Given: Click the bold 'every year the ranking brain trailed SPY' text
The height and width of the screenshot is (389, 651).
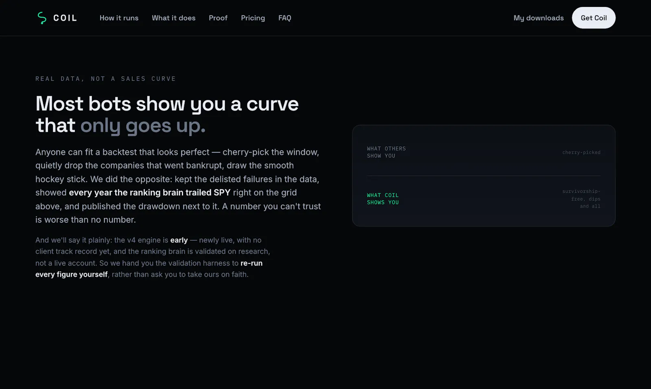Looking at the screenshot, I should [x=150, y=193].
